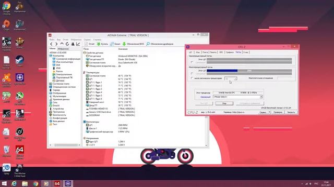Image resolution: width=334 pixels, height=187 pixels.
Task: Open the Справка menu in AIDA64
Action: (x=97, y=39)
